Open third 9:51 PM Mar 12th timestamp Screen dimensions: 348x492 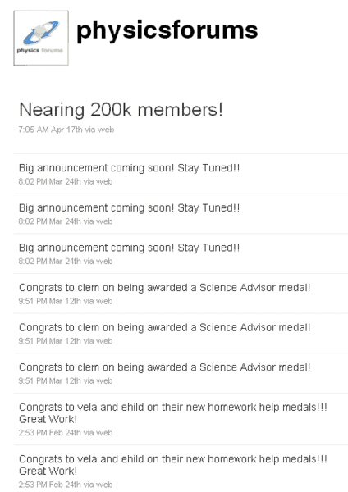49,381
